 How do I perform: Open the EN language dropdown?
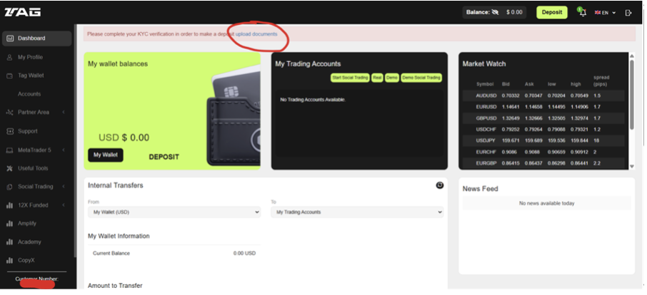tap(605, 13)
